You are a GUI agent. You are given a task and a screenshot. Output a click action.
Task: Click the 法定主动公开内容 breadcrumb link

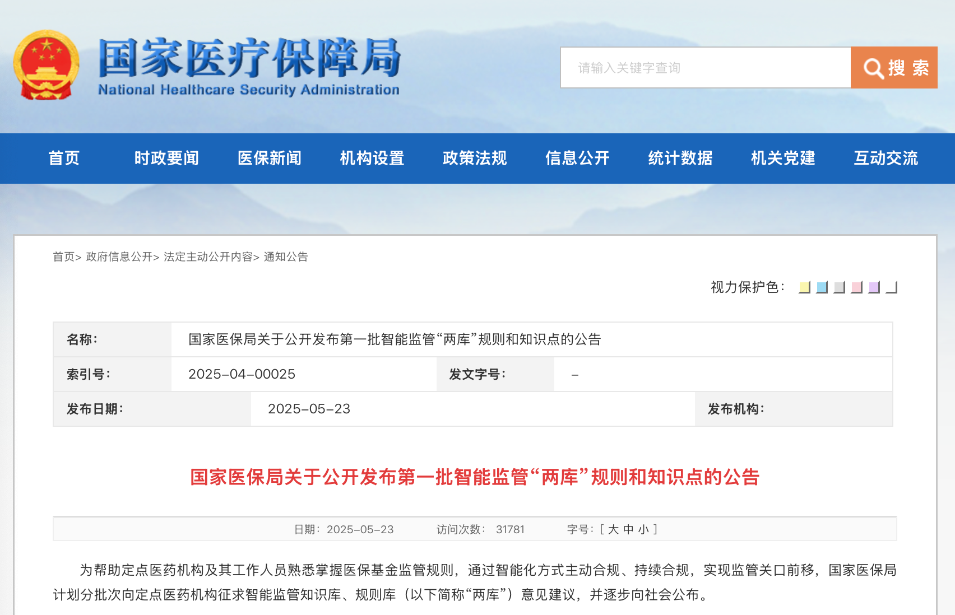pos(208,257)
